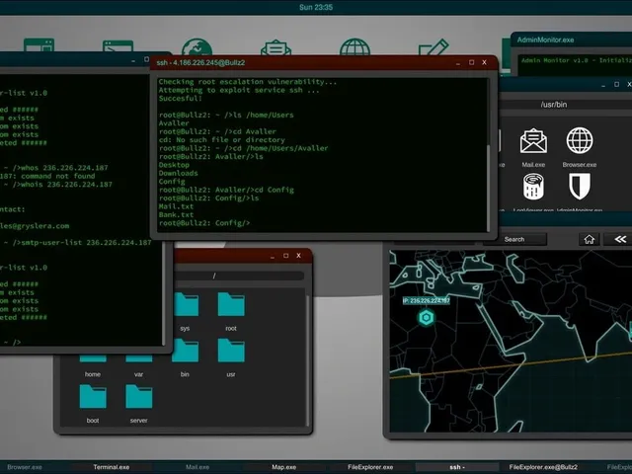Minimize the /usr/bin explorer window
Image resolution: width=632 pixels, height=474 pixels.
point(603,85)
